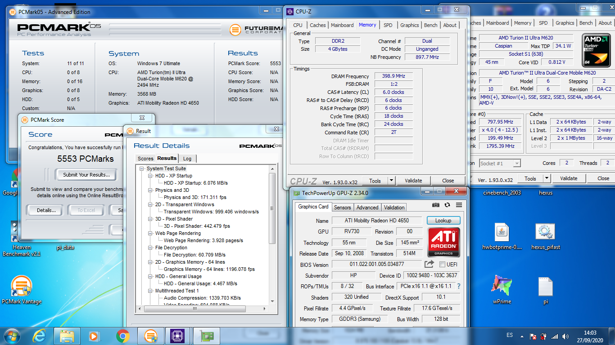Click Close in the front CPU-Z window
This screenshot has width=615, height=345.
point(448,181)
